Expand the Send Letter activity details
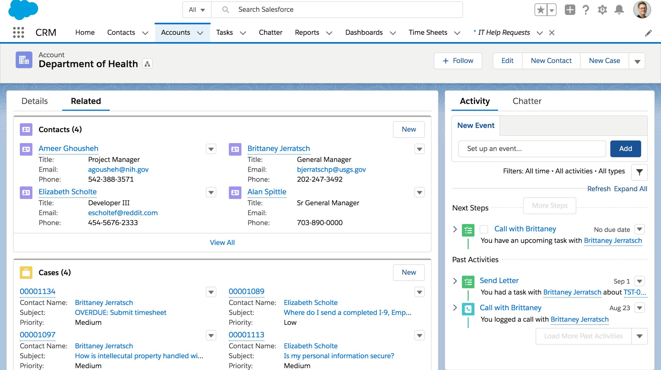The height and width of the screenshot is (370, 661). pyautogui.click(x=455, y=281)
